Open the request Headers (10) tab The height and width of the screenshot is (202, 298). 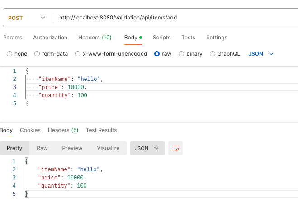pyautogui.click(x=95, y=38)
